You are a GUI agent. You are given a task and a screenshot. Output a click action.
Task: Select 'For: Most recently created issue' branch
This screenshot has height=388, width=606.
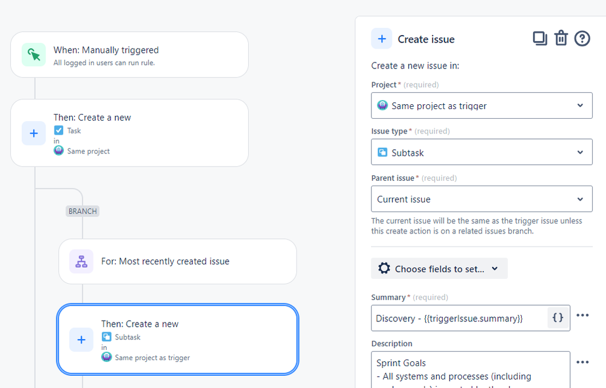point(177,261)
